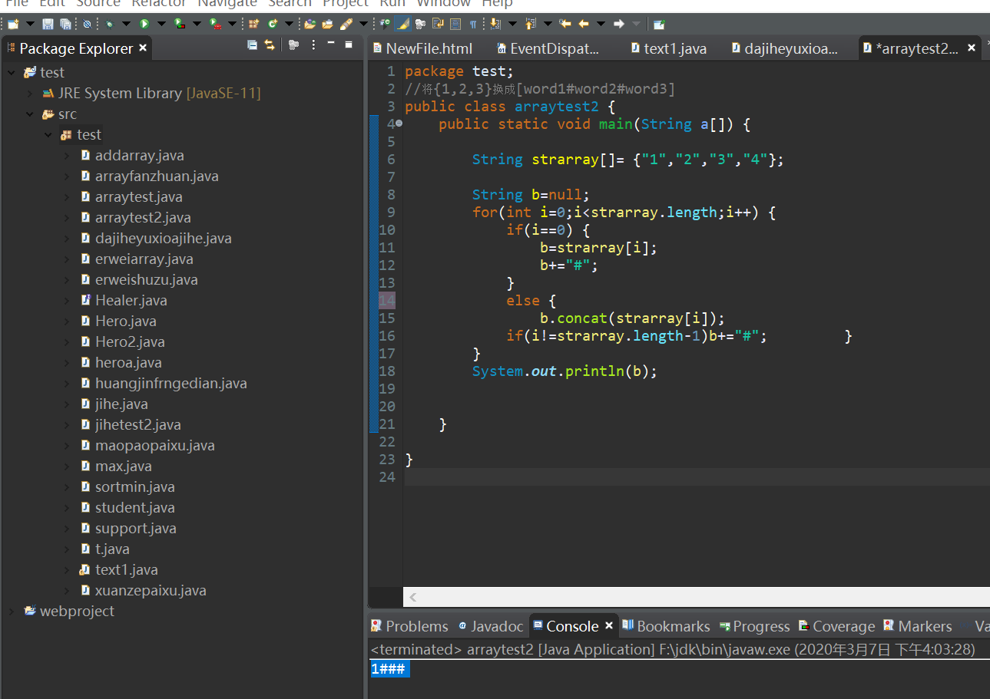
Task: Click the New Java Package icon
Action: [x=253, y=24]
